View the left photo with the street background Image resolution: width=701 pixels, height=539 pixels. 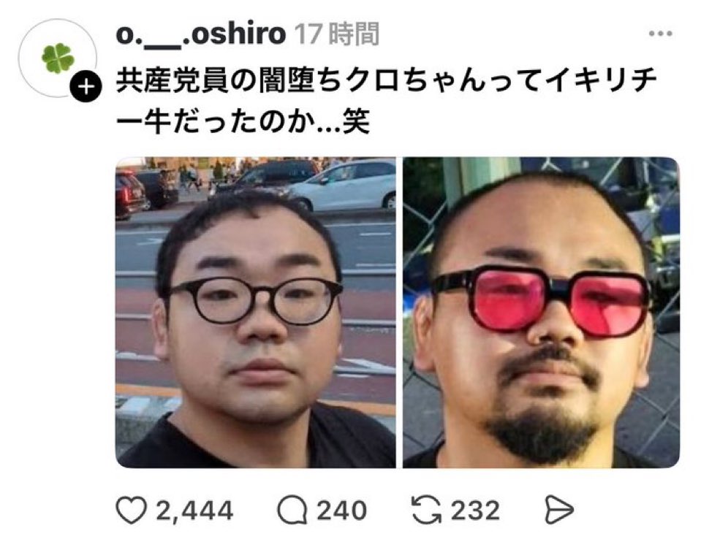(256, 313)
